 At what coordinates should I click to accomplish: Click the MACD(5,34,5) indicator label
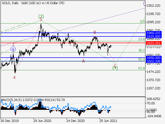click(x=12, y=100)
